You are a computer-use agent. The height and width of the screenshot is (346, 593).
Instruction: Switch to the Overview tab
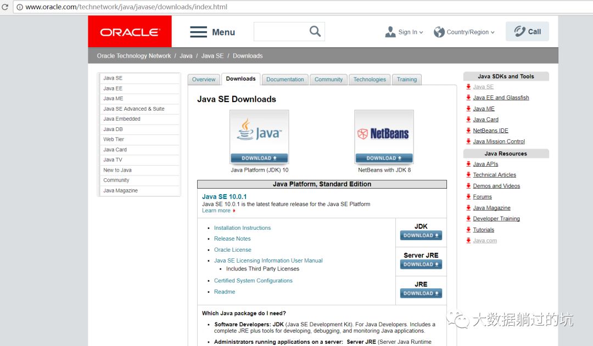point(204,80)
